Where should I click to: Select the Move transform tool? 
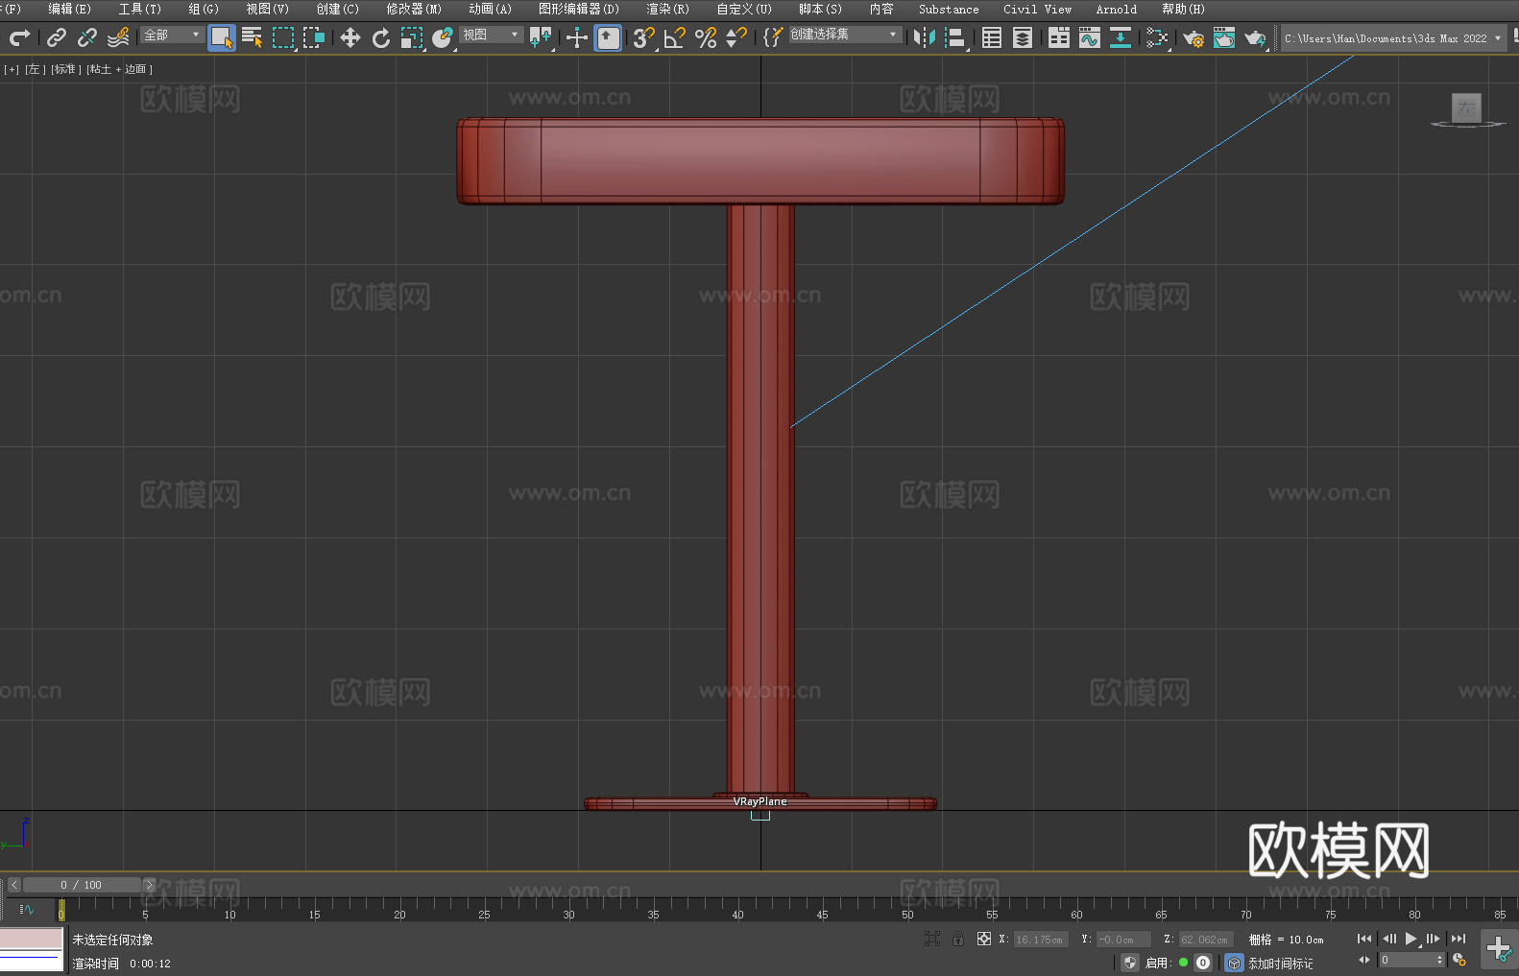coord(350,38)
